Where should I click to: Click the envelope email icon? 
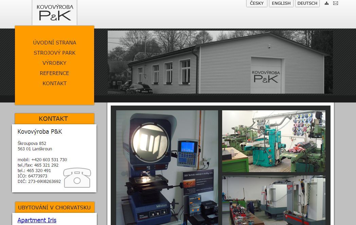pyautogui.click(x=336, y=3)
